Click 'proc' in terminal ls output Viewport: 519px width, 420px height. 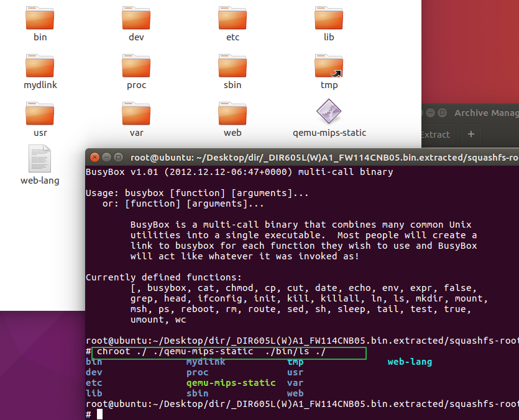point(197,372)
